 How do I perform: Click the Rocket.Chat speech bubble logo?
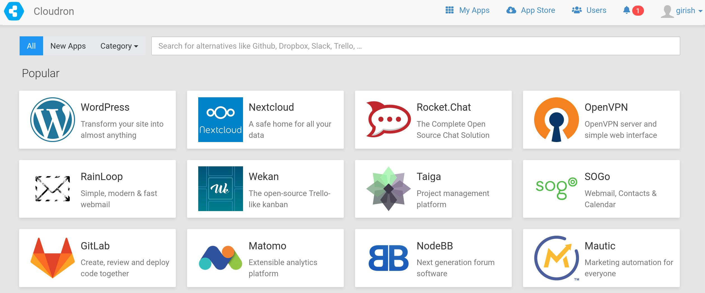[389, 120]
